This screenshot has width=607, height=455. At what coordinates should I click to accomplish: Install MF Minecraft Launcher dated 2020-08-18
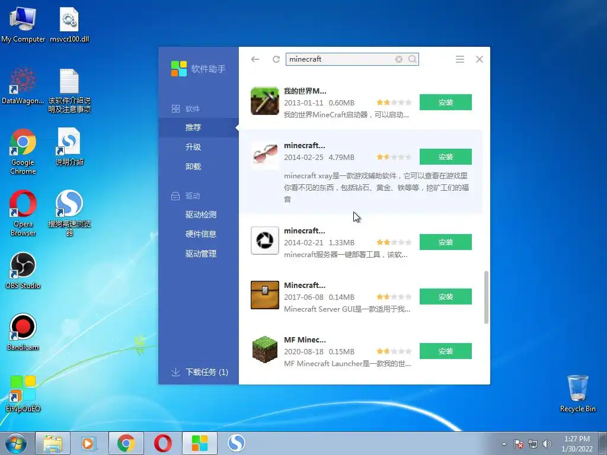(x=446, y=351)
